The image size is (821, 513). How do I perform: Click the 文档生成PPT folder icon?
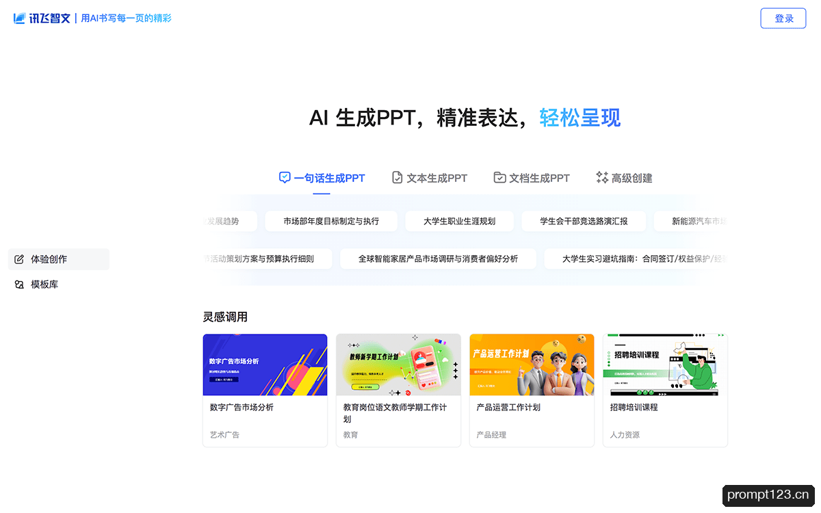(499, 178)
